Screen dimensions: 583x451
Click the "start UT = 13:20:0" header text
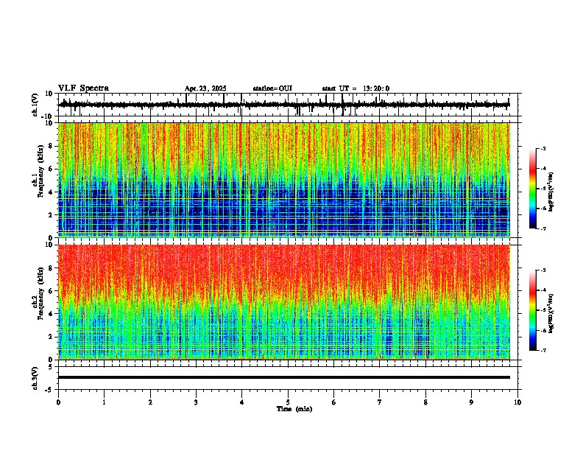coord(356,88)
